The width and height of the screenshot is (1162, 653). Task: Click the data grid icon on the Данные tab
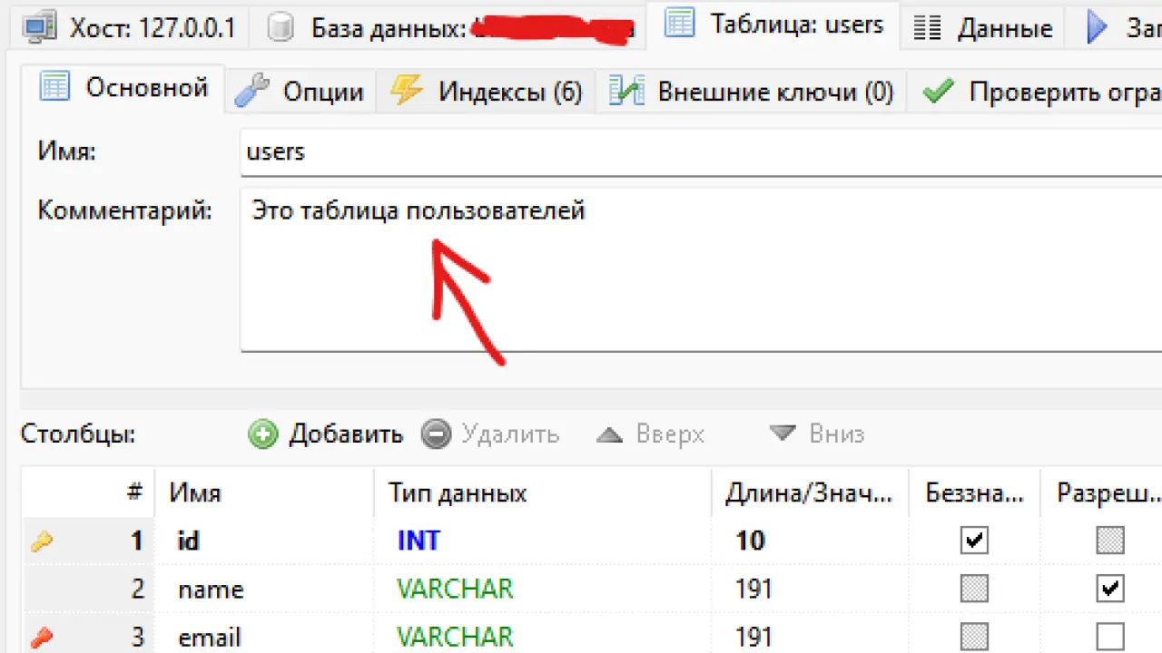coord(927,28)
